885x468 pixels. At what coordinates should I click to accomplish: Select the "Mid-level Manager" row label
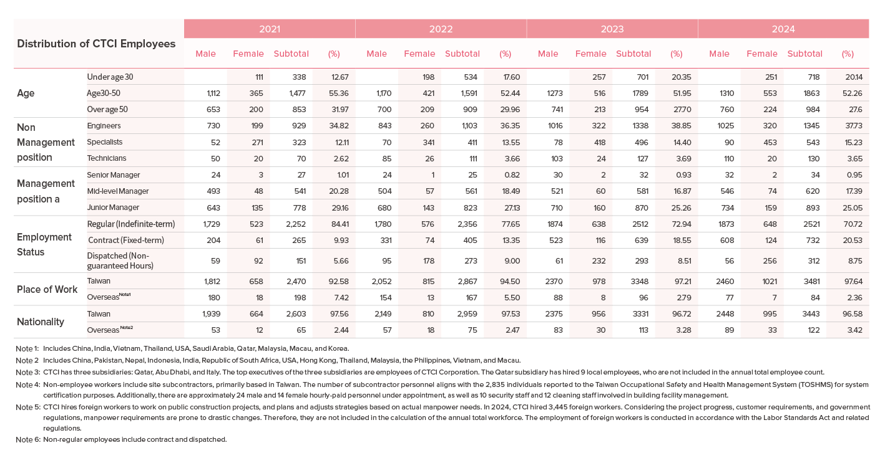(118, 191)
